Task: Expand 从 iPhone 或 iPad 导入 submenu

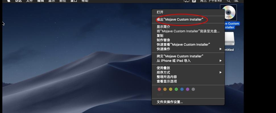Action: (188, 61)
